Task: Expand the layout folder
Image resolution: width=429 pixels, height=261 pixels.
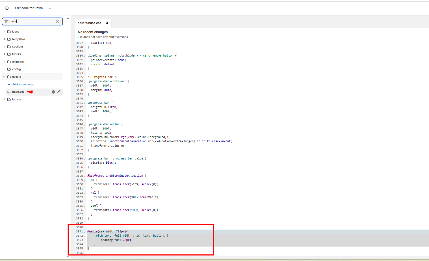Action: (x=5, y=31)
